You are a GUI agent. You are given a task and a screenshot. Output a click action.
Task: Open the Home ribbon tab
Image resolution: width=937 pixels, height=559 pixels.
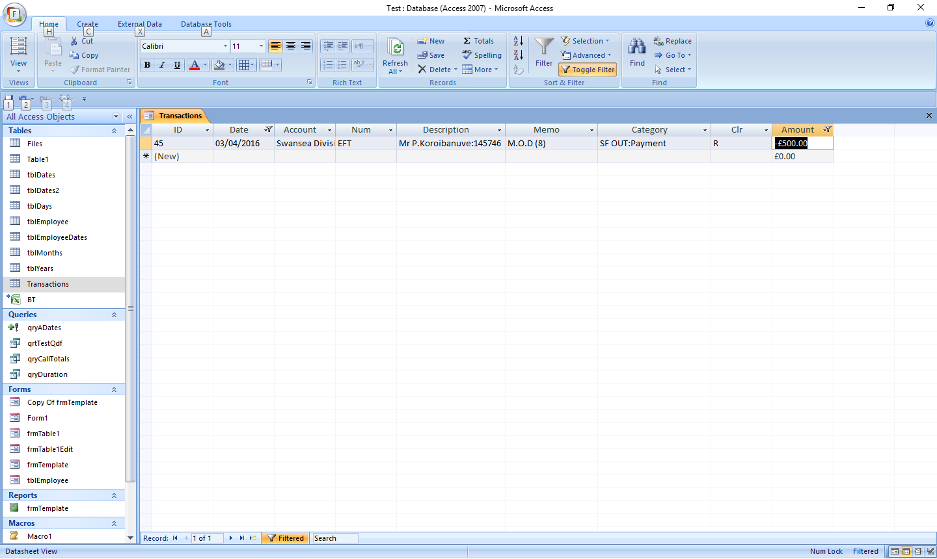(x=49, y=24)
